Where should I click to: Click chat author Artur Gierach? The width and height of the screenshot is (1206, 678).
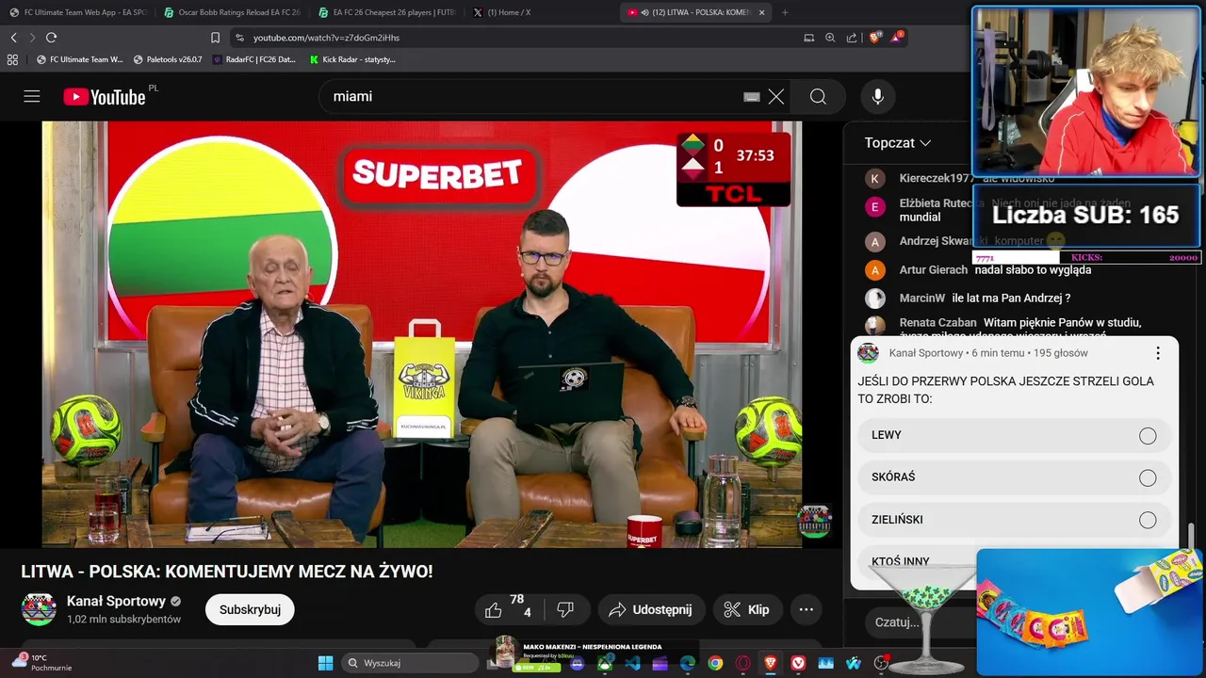[933, 270]
